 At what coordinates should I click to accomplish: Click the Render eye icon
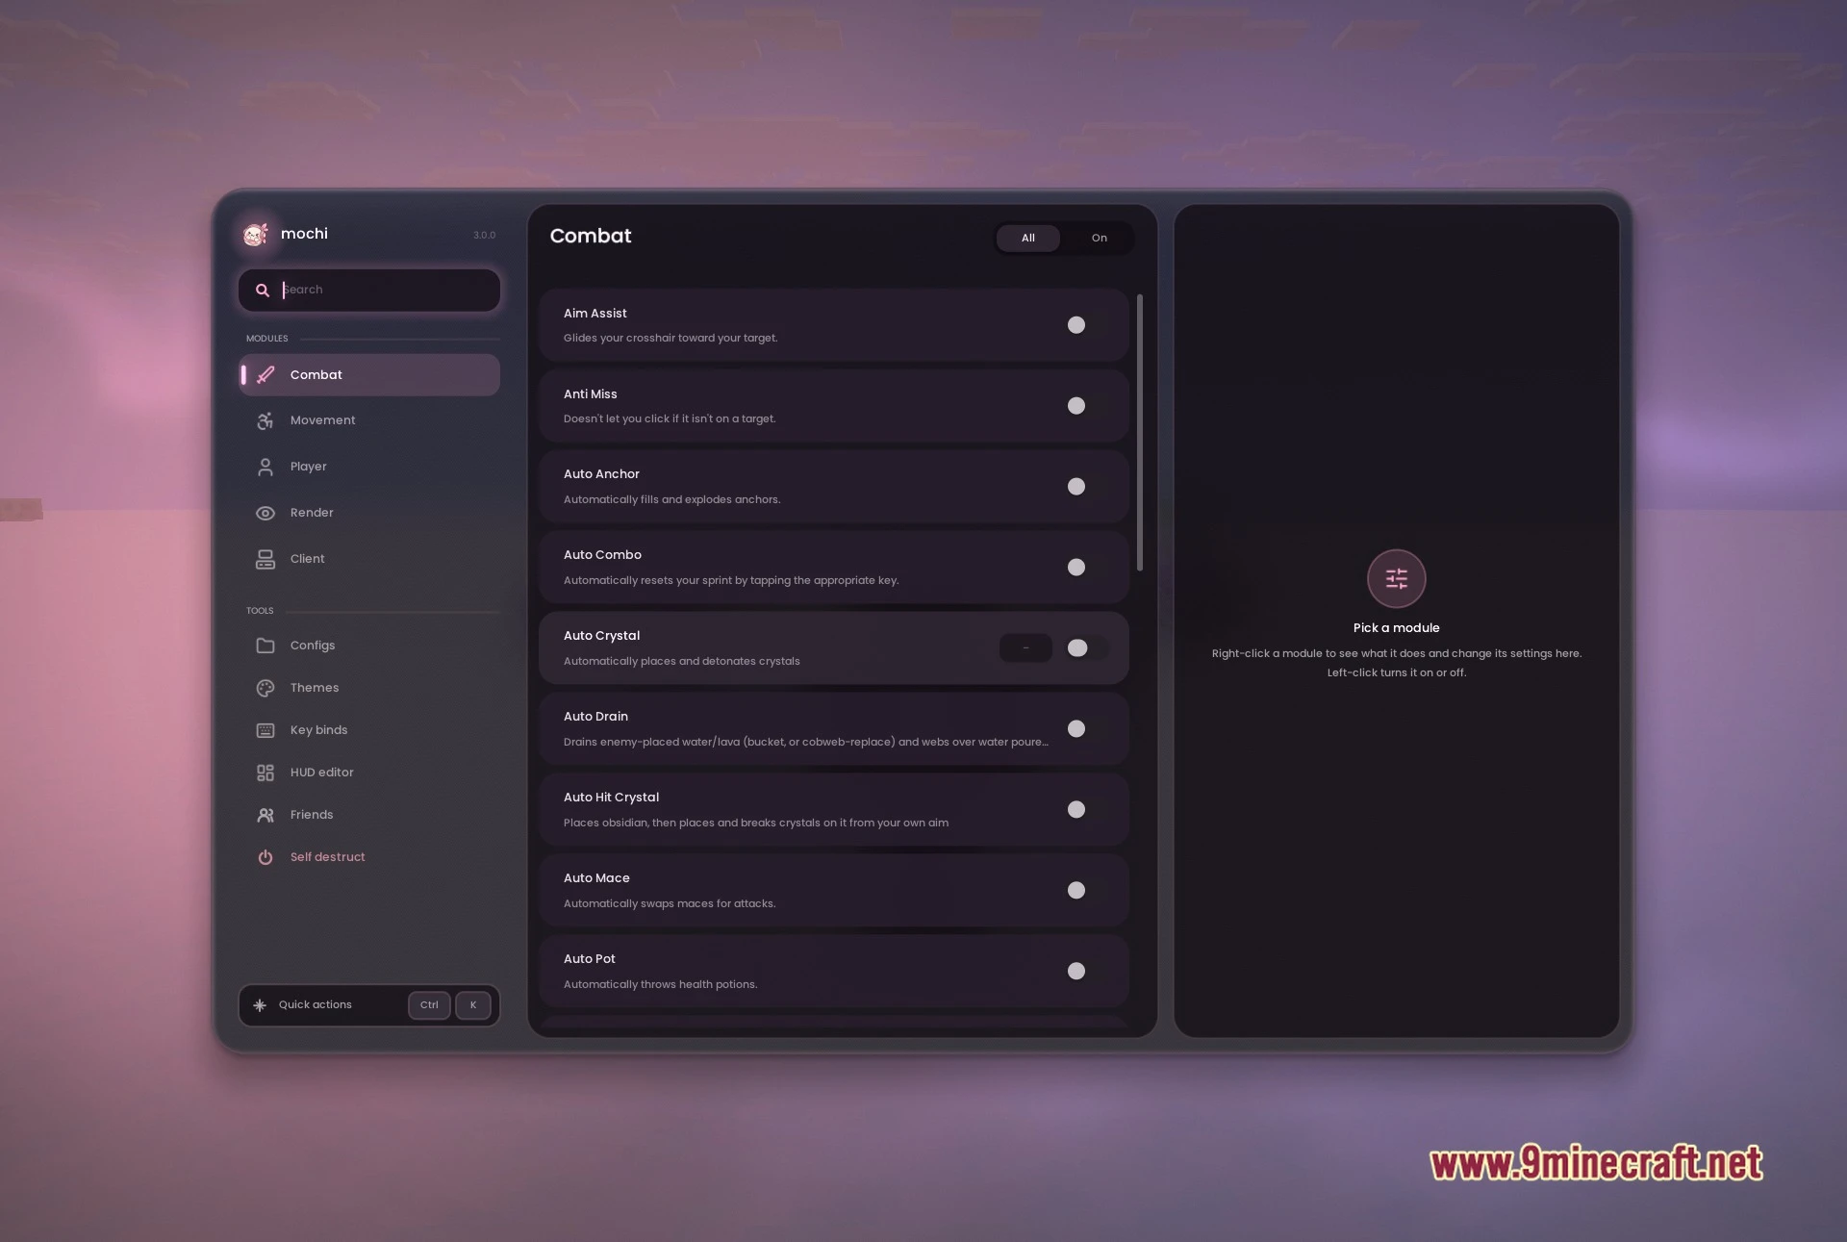[x=266, y=513]
